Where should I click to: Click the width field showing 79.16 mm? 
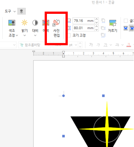pos(83,21)
